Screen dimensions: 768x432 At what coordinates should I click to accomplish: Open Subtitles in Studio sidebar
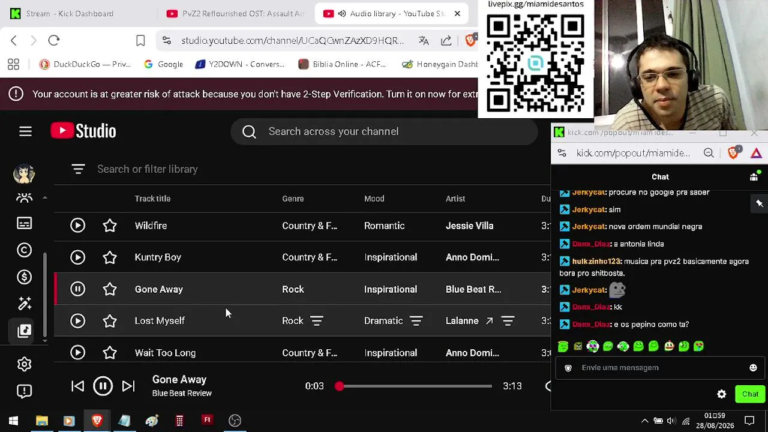pyautogui.click(x=24, y=223)
